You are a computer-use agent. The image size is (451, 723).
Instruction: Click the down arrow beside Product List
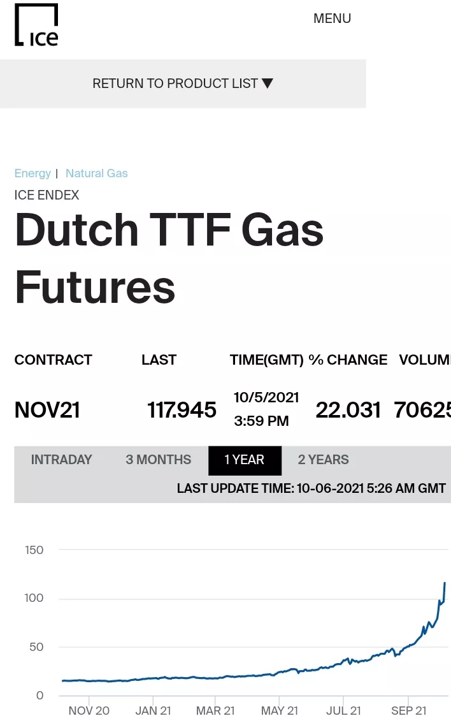[x=268, y=84]
